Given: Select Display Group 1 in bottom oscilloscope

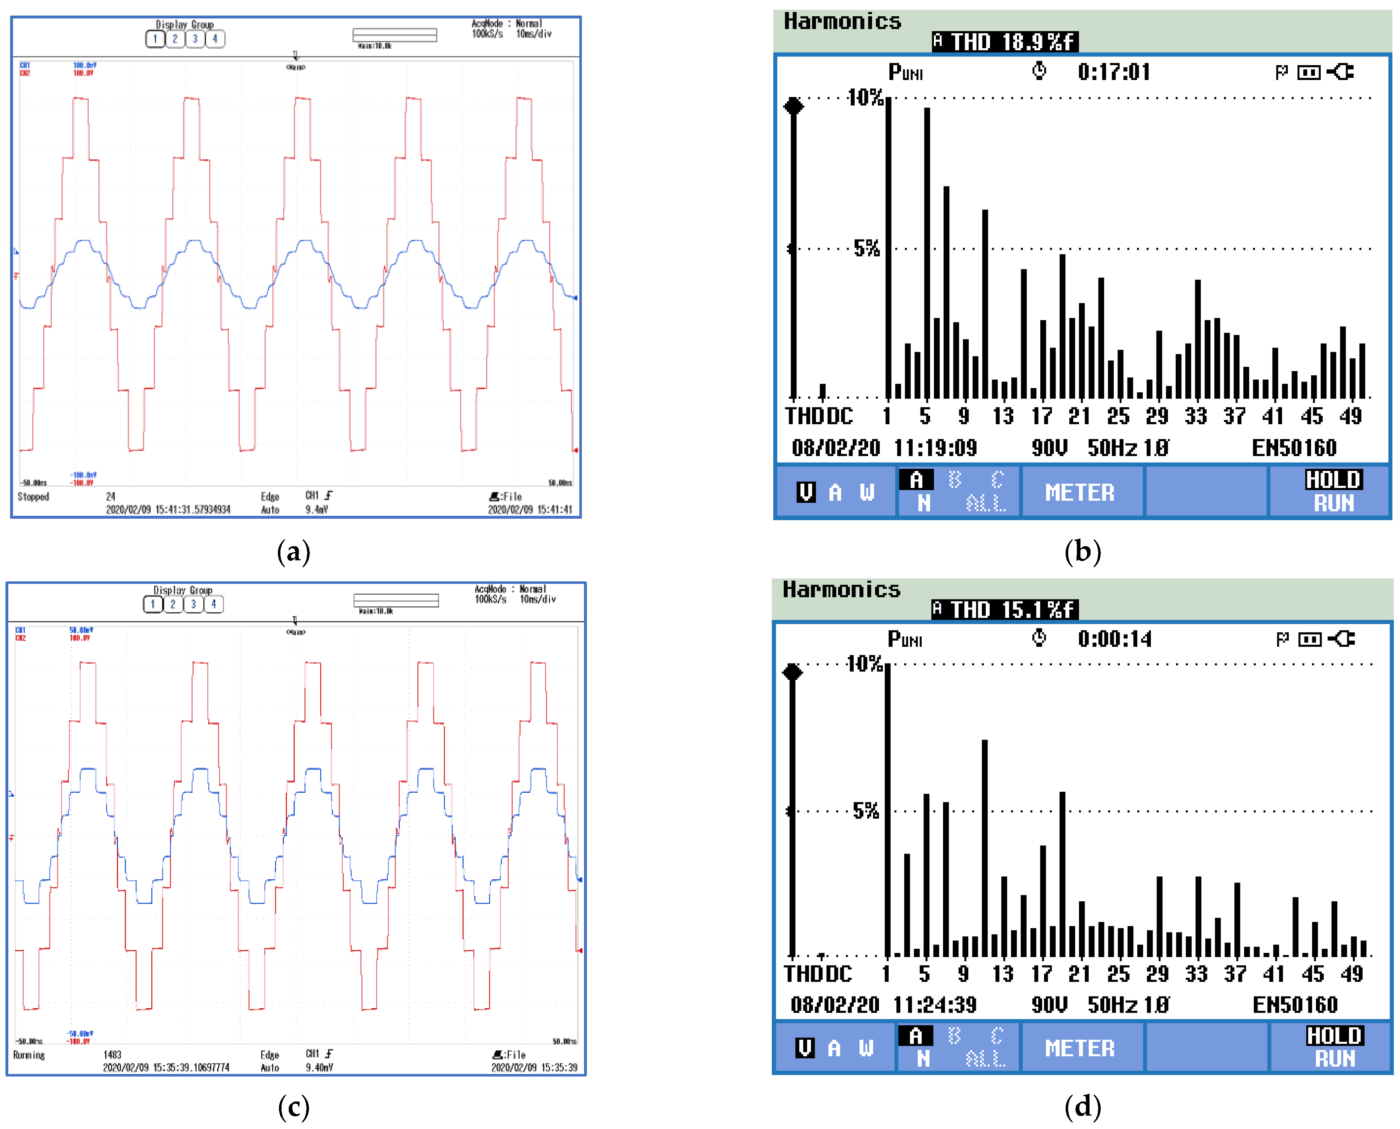Looking at the screenshot, I should [153, 604].
